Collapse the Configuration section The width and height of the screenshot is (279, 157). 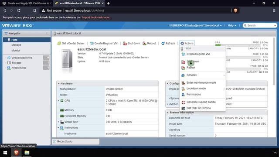point(167,83)
